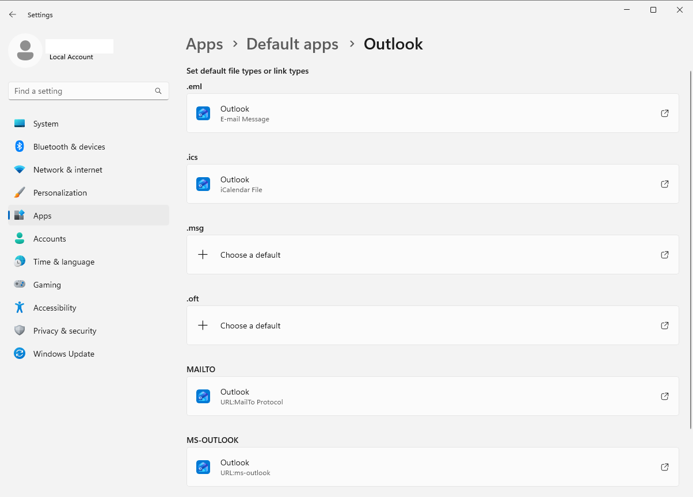
Task: Open Windows Update page
Action: coord(89,354)
